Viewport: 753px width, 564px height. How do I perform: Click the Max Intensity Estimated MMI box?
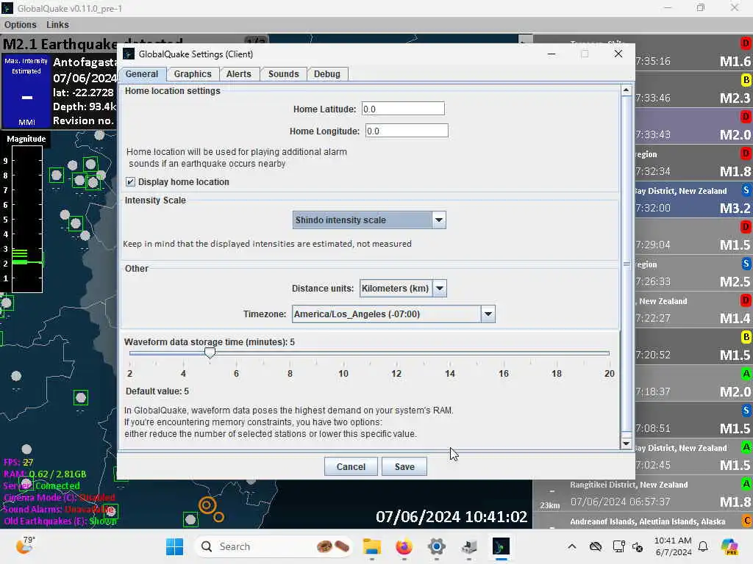coord(26,91)
